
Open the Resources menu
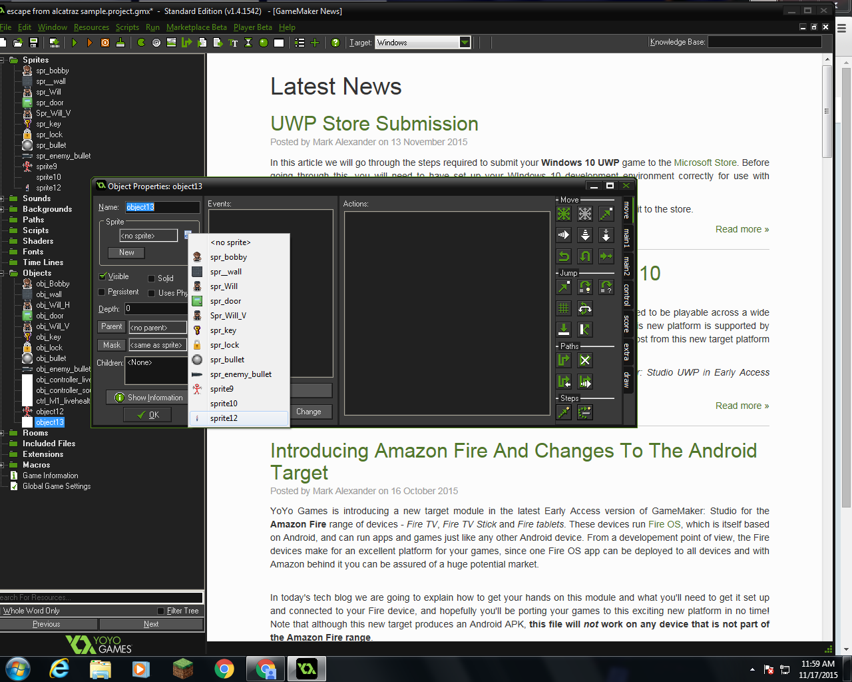click(x=91, y=27)
